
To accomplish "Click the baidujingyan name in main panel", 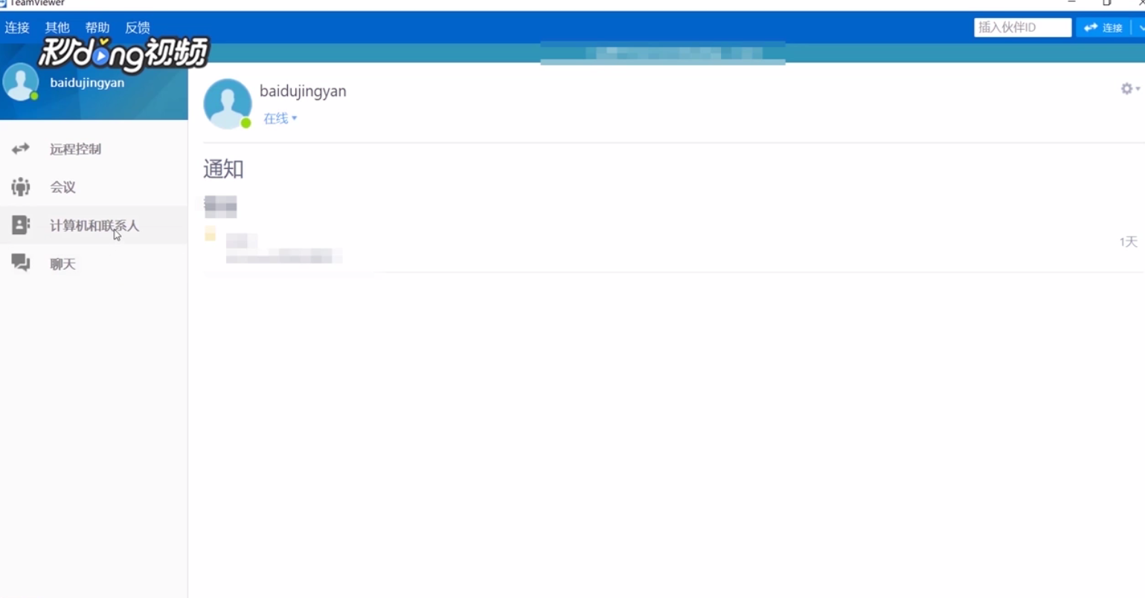I will coord(303,91).
